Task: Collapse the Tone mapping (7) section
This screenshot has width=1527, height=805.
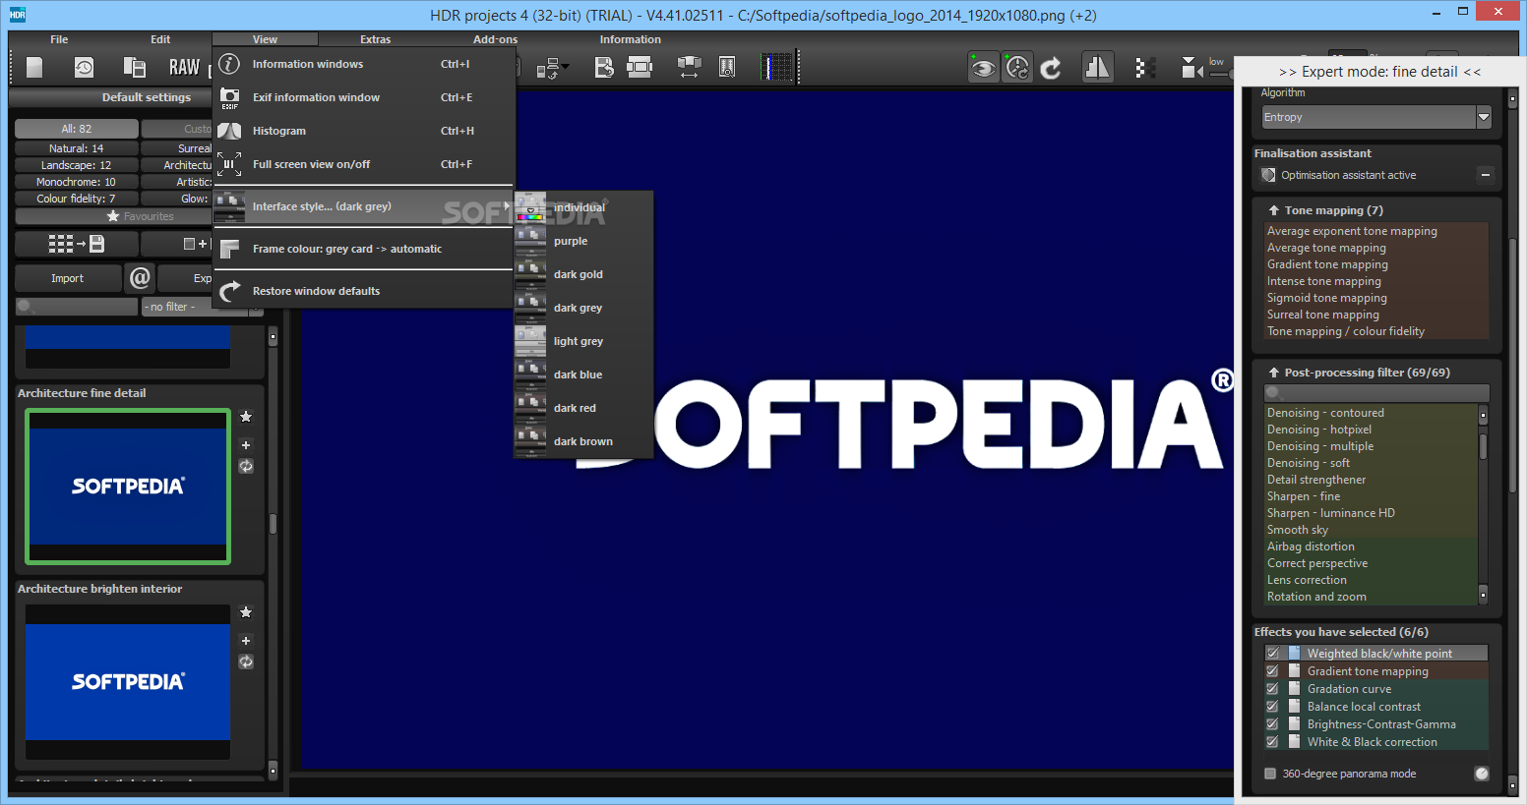Action: tap(1274, 210)
